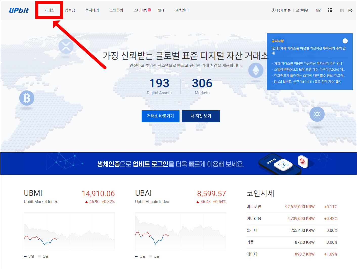
Task: Click the new badge next to 스테이킹
Action: click(x=149, y=10)
